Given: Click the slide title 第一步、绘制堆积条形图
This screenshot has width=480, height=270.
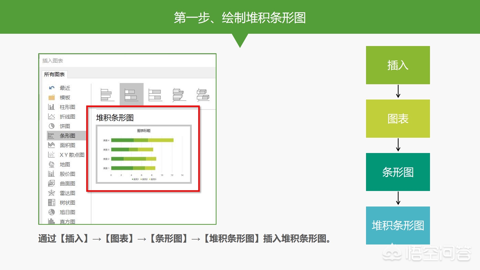Looking at the screenshot, I should tap(240, 17).
